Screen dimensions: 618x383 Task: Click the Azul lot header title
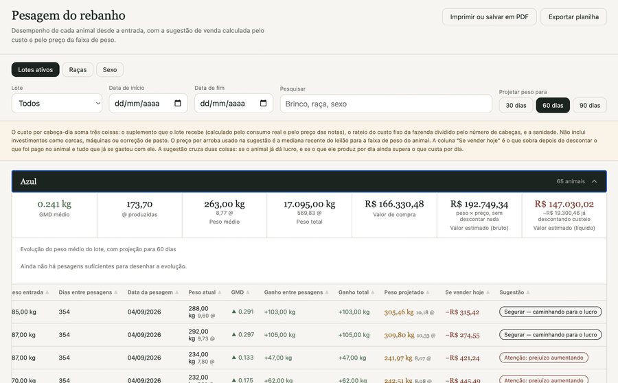point(28,181)
